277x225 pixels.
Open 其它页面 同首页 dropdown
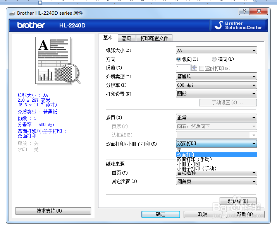click(217, 181)
